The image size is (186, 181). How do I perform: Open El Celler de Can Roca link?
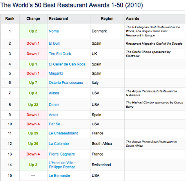[67, 64]
